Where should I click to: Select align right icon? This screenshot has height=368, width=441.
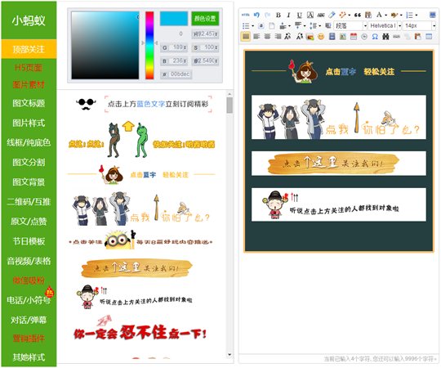tap(278, 37)
